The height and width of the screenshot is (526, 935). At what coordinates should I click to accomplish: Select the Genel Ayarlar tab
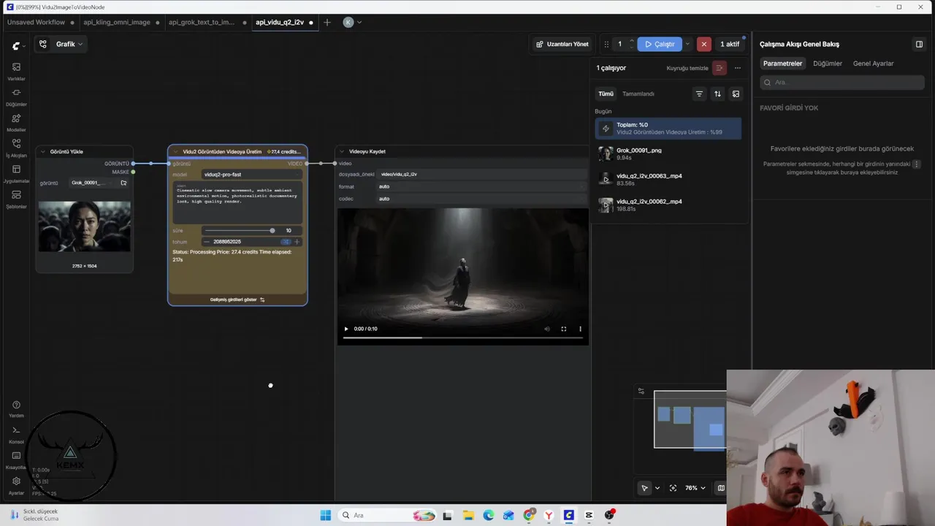pyautogui.click(x=874, y=64)
